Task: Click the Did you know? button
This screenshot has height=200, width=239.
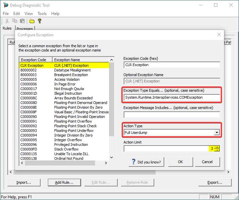Action: click(x=146, y=162)
